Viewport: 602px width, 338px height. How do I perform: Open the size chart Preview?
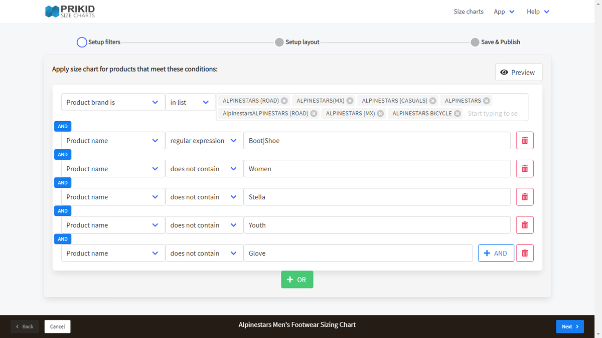518,72
